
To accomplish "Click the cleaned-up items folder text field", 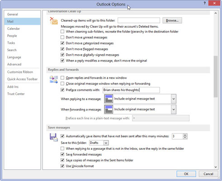I will [x=139, y=20].
